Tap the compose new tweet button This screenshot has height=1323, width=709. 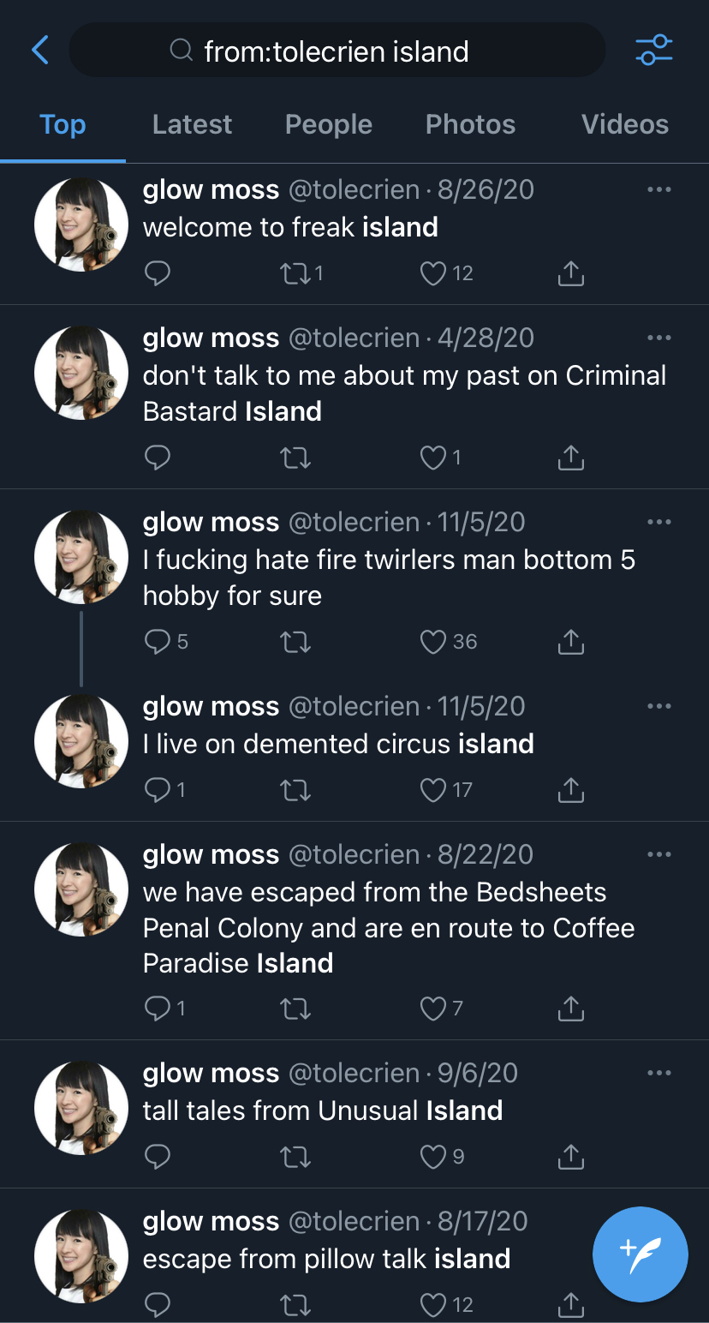[640, 1254]
